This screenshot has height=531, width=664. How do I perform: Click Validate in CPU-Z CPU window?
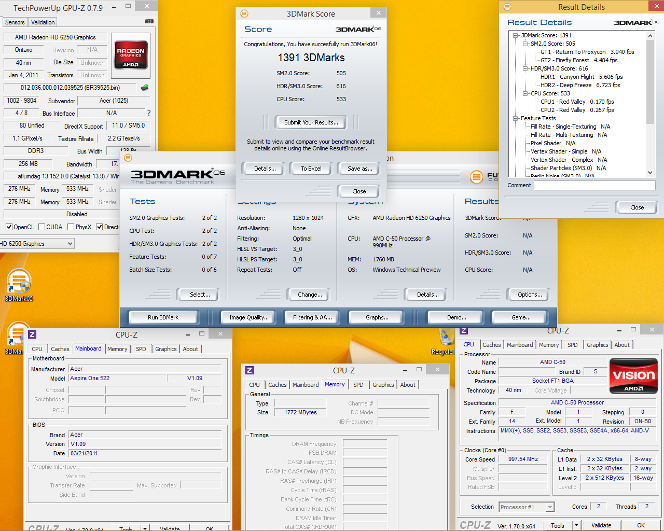(601, 525)
